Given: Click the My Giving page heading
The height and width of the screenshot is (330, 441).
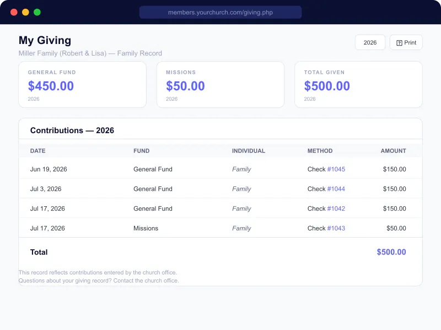Looking at the screenshot, I should pyautogui.click(x=45, y=40).
